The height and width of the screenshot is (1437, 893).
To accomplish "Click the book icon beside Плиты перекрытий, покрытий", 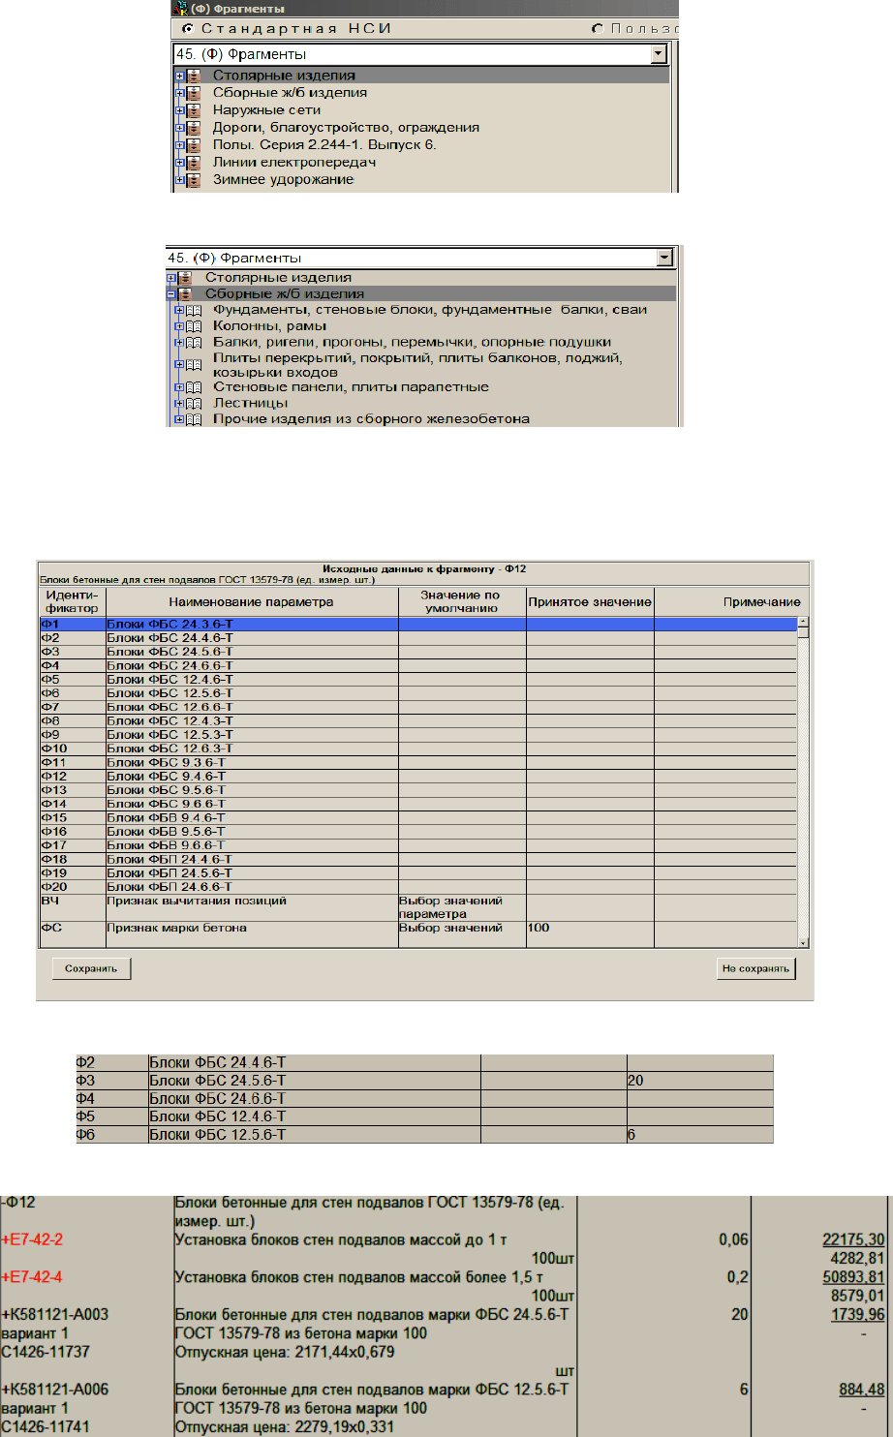I will (194, 365).
